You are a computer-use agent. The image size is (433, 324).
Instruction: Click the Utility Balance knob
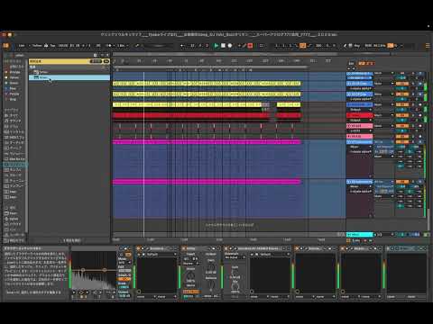[x=211, y=285]
